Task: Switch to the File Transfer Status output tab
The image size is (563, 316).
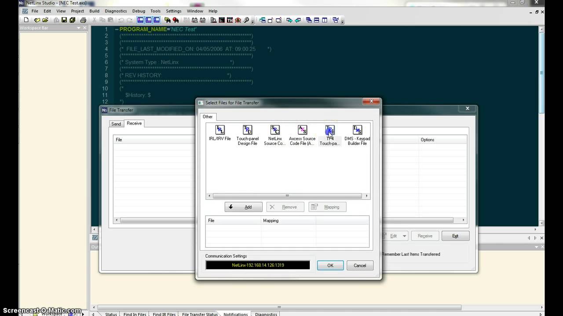Action: (200, 314)
